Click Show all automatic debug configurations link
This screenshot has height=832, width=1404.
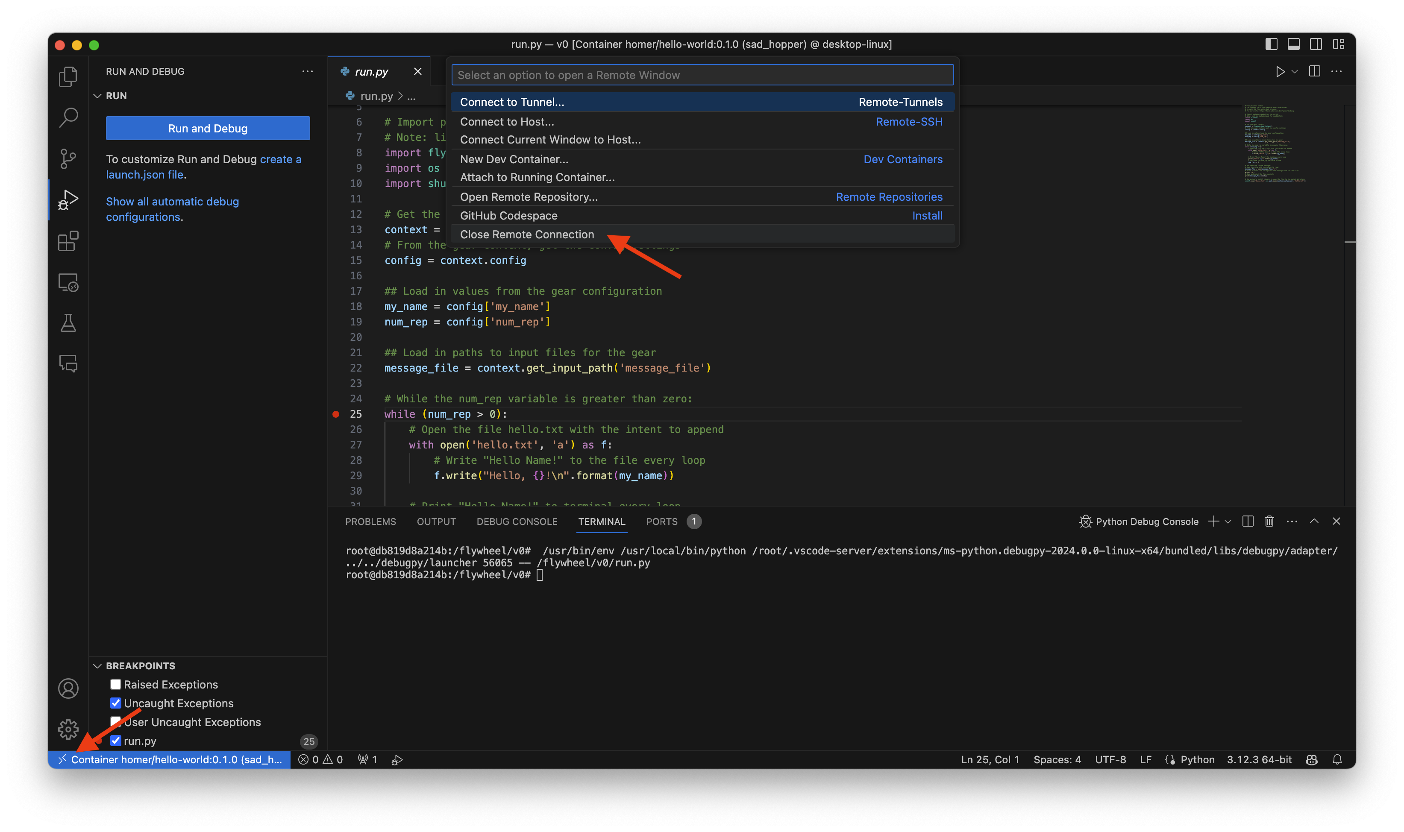tap(172, 209)
